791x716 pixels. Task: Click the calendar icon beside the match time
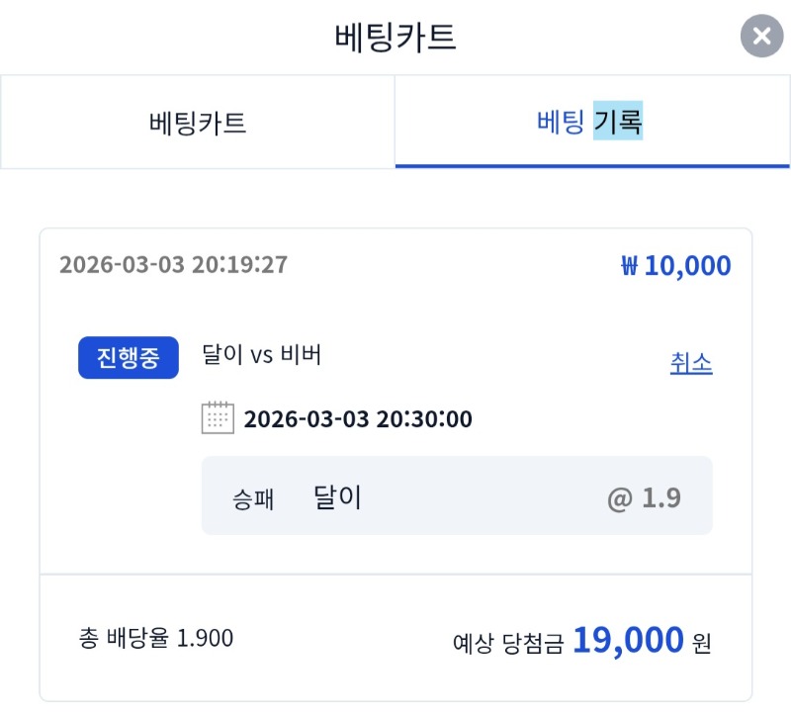(218, 418)
